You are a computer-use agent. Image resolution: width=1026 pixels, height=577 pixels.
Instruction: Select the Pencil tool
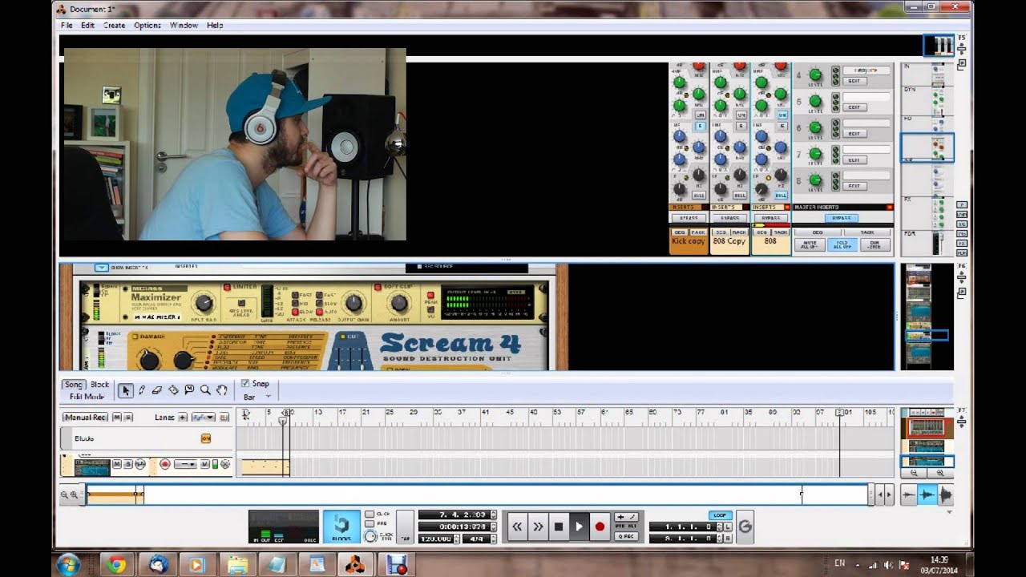141,390
